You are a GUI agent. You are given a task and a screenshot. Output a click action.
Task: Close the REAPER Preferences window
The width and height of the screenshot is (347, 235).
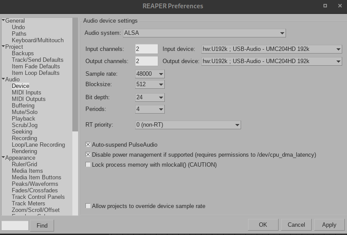click(340, 6)
